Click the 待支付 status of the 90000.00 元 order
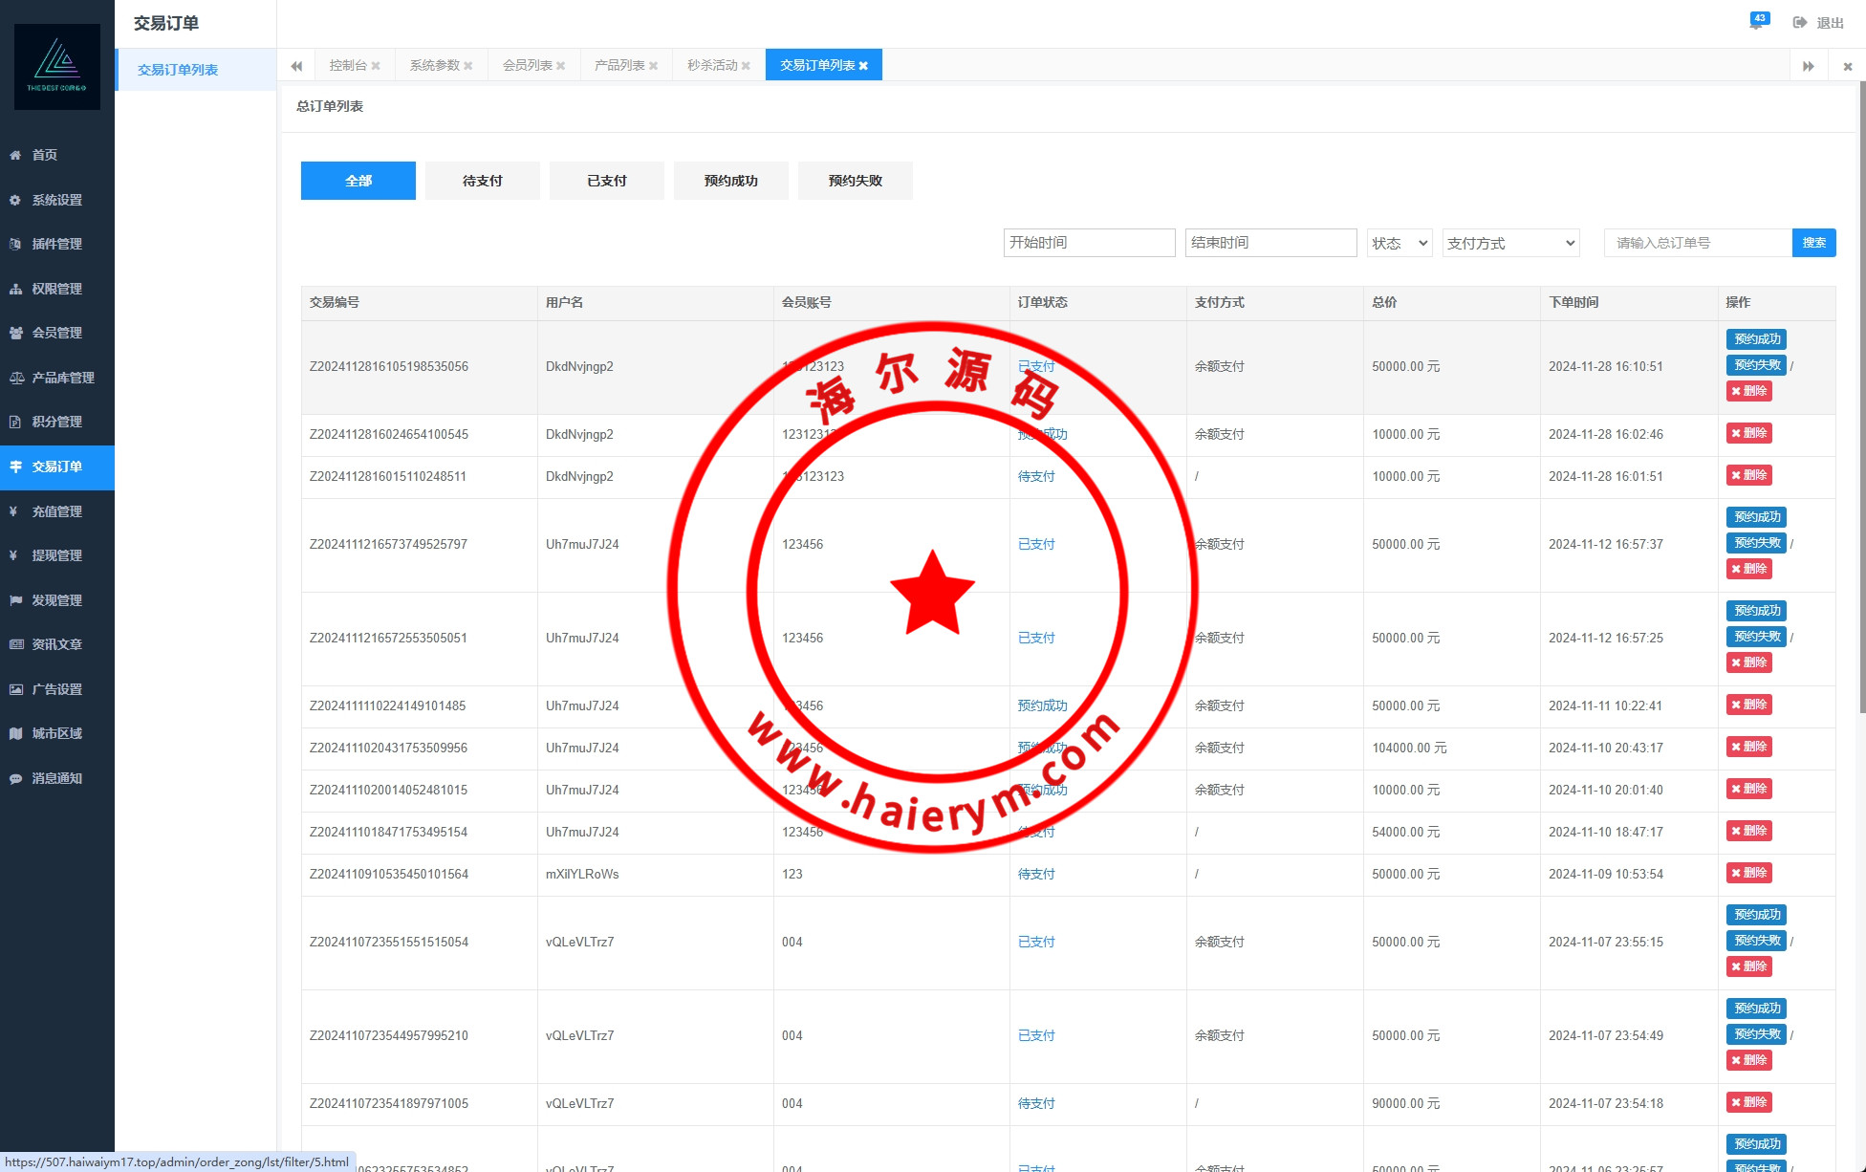Screen dimensions: 1866x1172 click(x=1036, y=1103)
